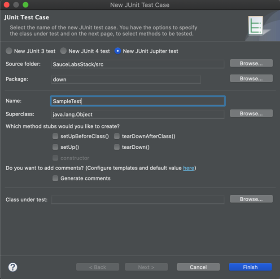
Task: Browse for the Package
Action: click(x=251, y=79)
